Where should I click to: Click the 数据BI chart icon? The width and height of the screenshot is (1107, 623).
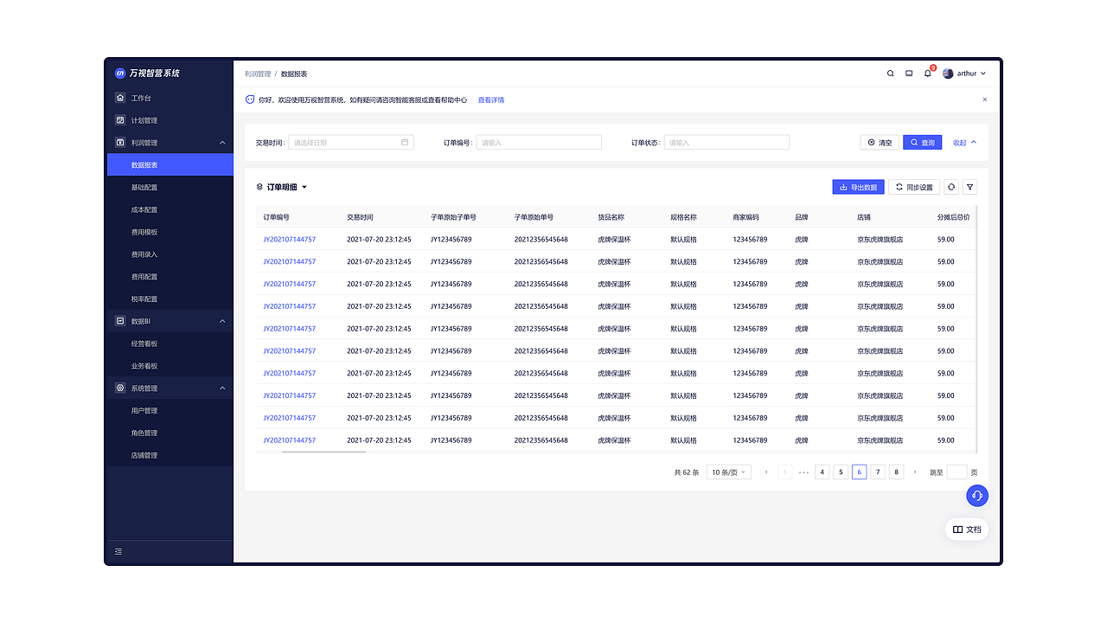pos(120,321)
